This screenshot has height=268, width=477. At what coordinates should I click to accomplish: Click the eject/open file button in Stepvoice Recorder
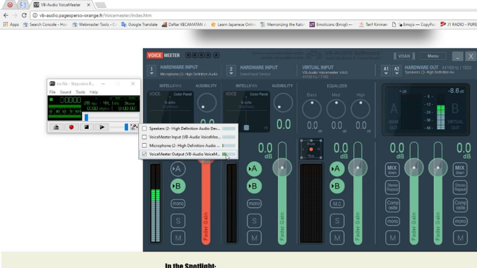56,127
